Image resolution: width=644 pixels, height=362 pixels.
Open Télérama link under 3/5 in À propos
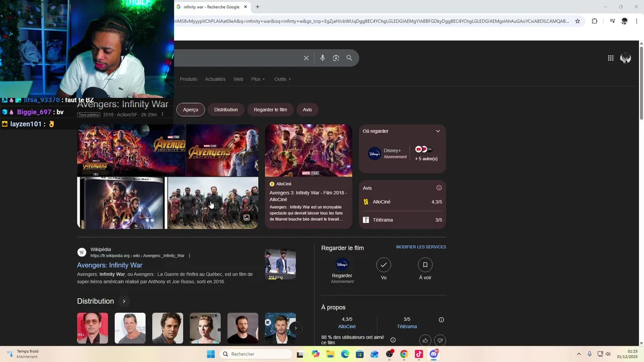click(407, 326)
